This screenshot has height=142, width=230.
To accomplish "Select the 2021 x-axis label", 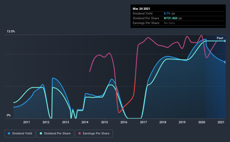I will point(221,122).
